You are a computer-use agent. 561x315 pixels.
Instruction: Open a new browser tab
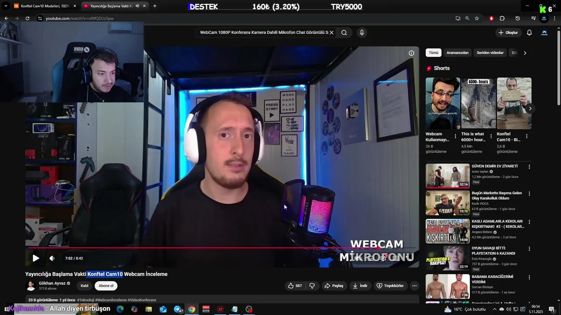coord(155,6)
